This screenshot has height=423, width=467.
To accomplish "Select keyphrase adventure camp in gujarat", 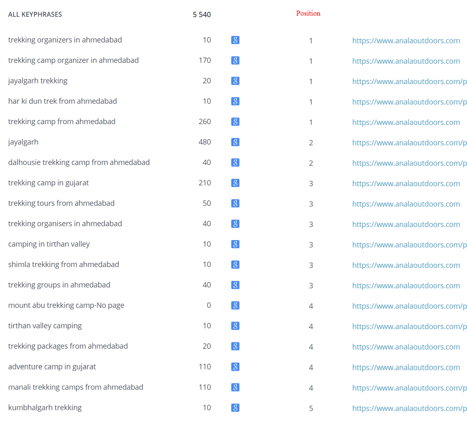I will pyautogui.click(x=52, y=367).
